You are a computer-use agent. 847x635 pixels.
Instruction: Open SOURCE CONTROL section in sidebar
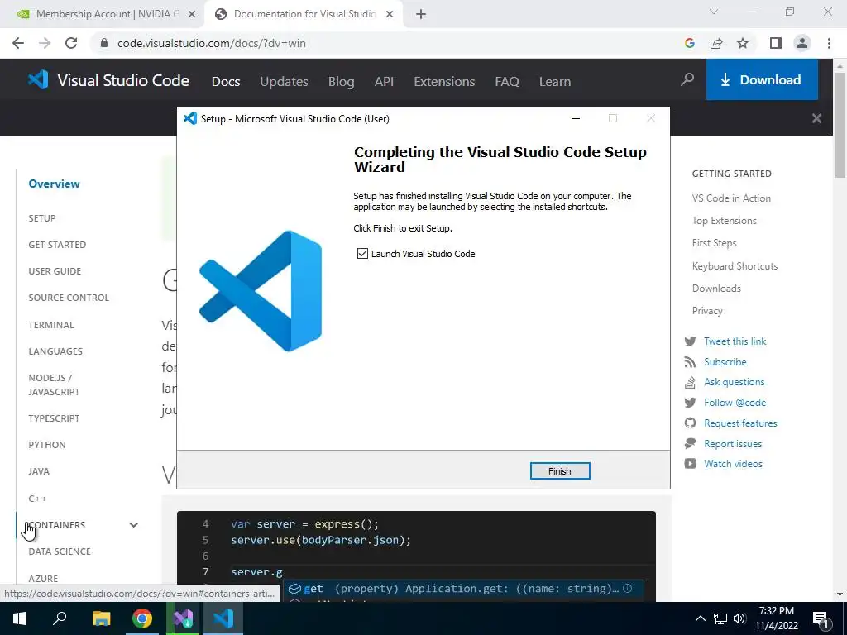click(69, 298)
